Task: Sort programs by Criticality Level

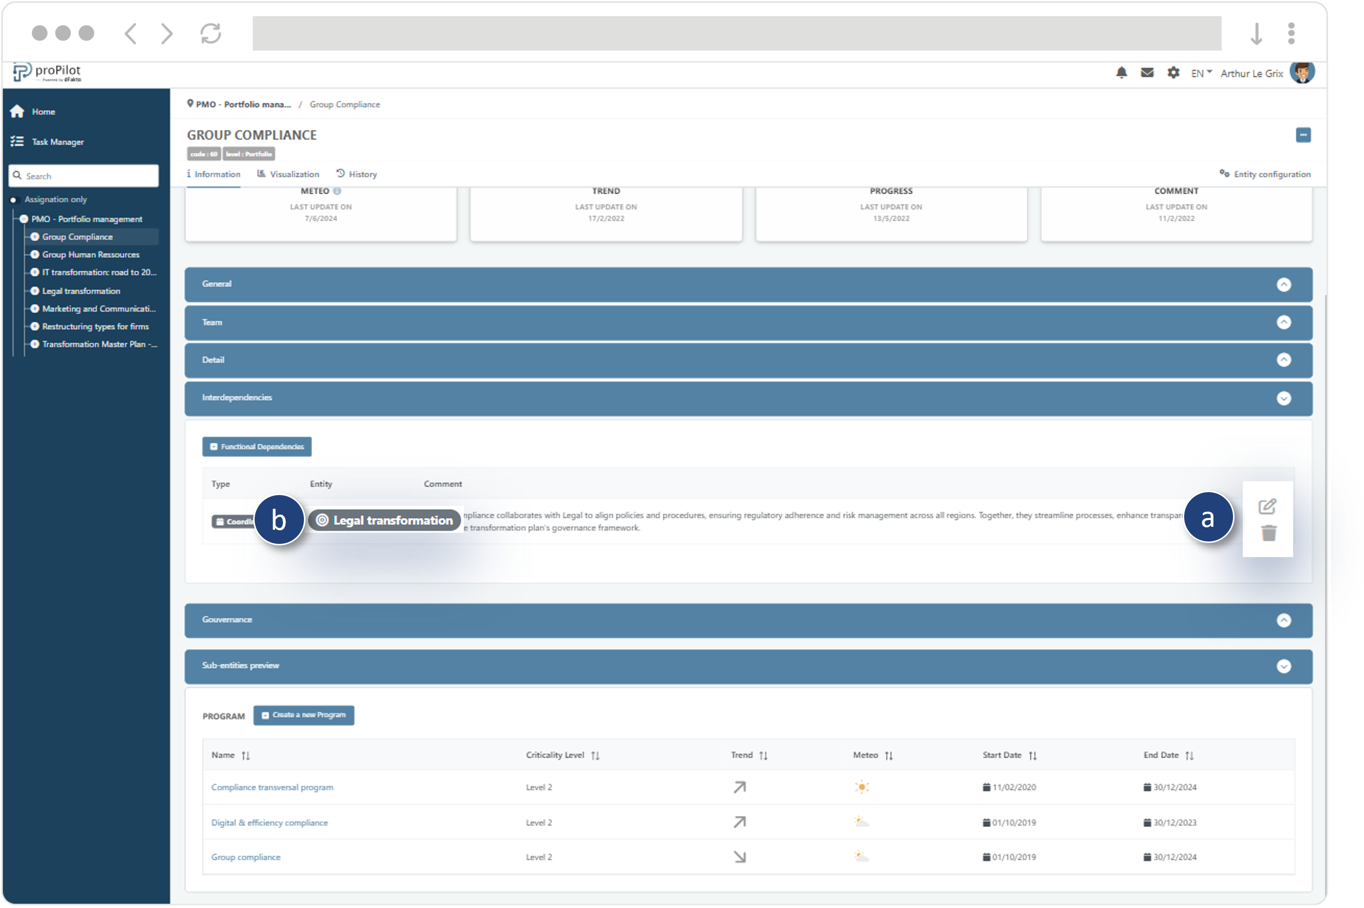Action: 595,755
